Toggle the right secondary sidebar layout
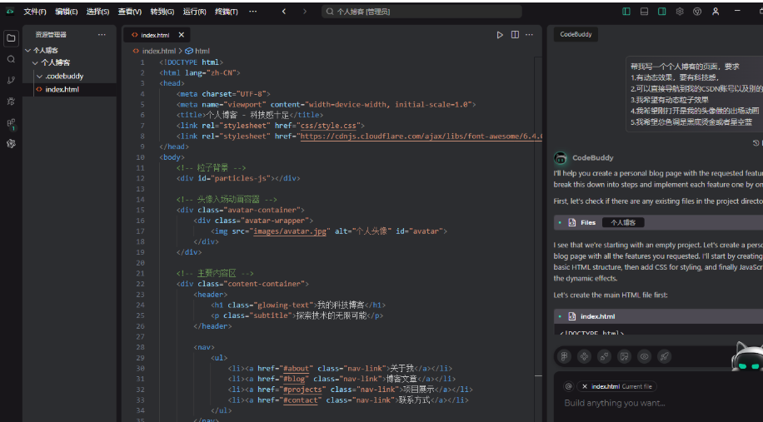 [x=661, y=12]
